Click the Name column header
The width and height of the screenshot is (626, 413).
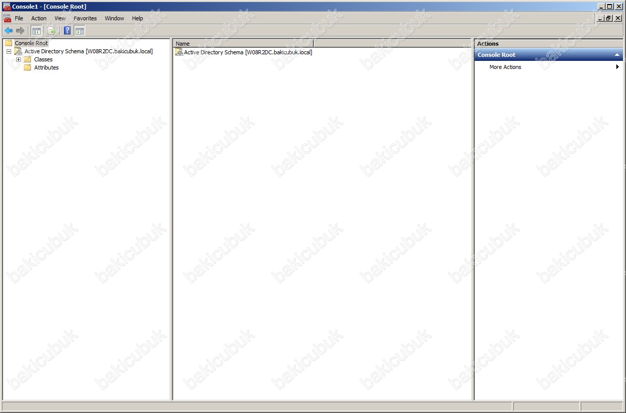243,44
